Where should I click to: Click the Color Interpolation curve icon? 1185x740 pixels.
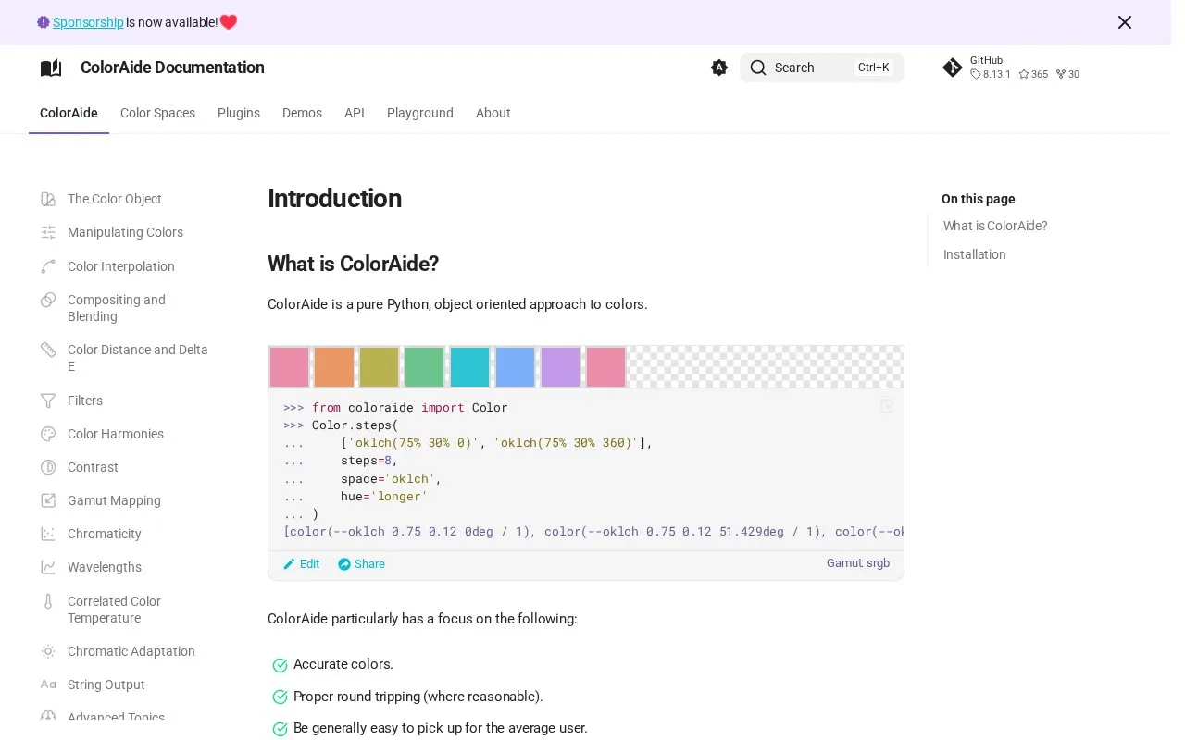48,266
